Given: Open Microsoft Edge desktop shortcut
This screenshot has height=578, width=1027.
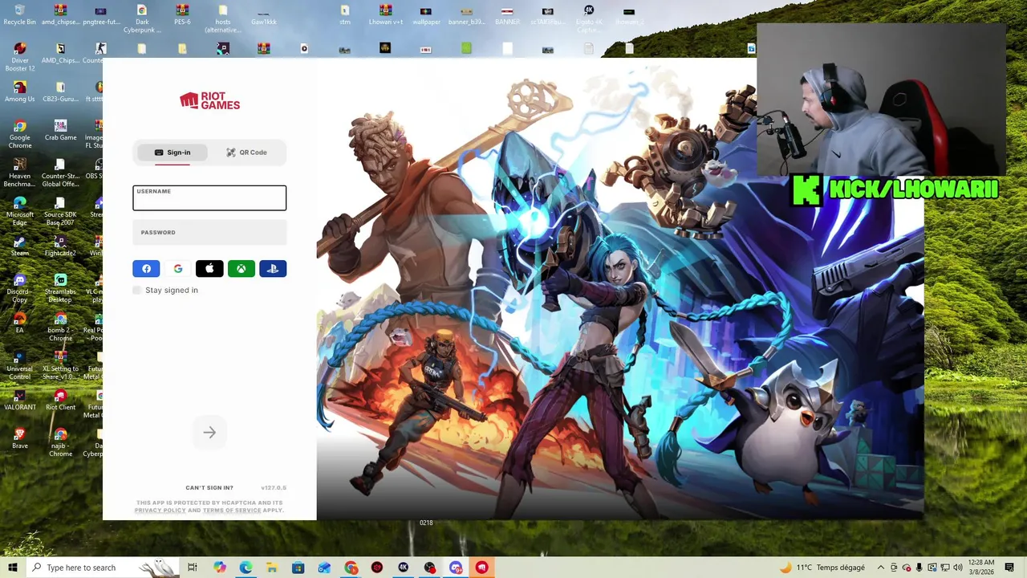Looking at the screenshot, I should 19,211.
